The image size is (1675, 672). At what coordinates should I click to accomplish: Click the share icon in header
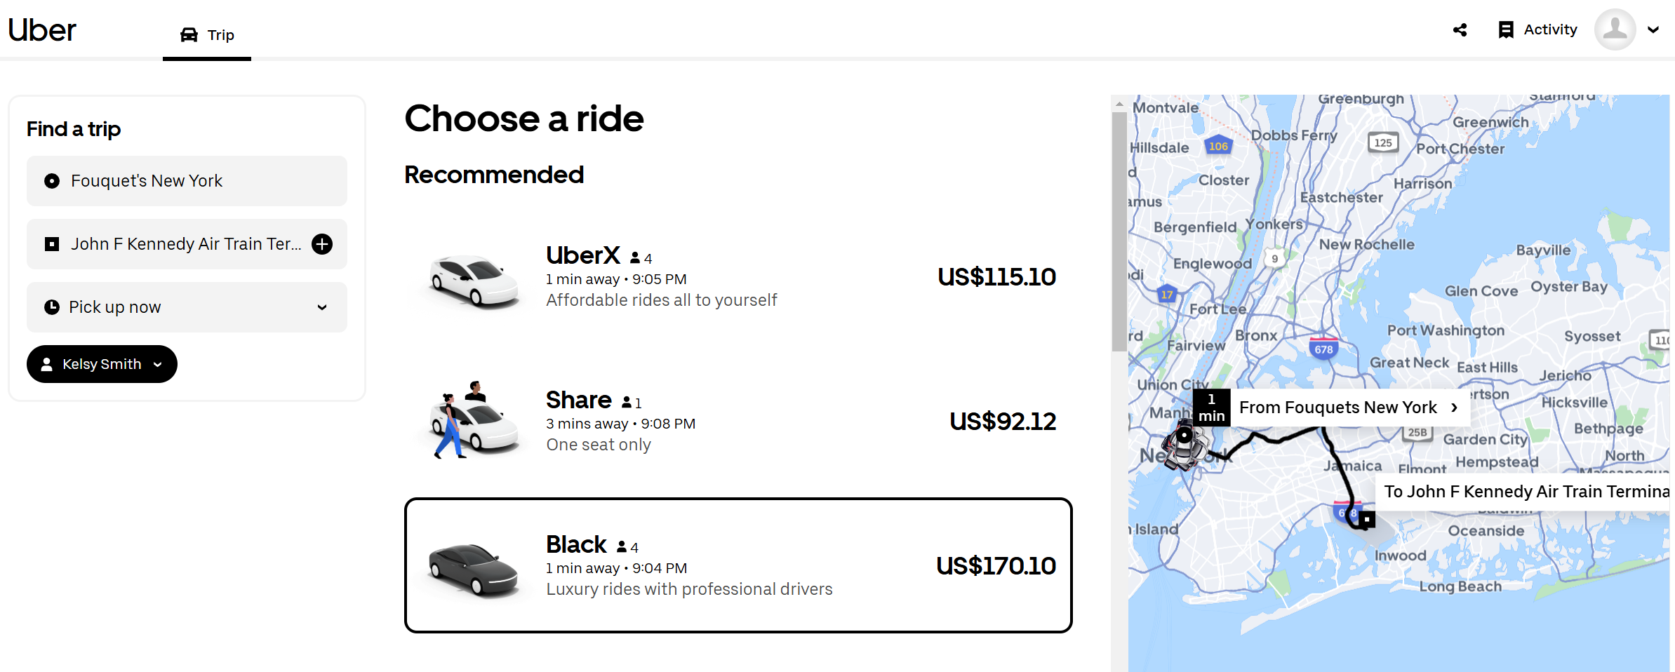[1460, 30]
